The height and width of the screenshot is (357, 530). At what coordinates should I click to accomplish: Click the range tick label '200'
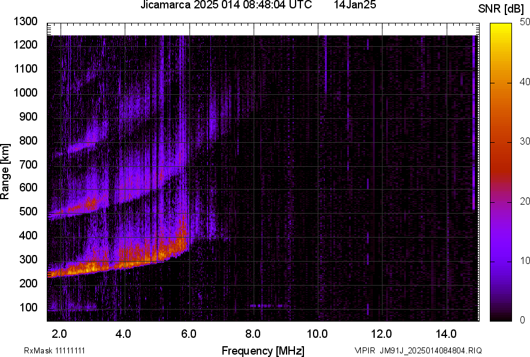28,283
